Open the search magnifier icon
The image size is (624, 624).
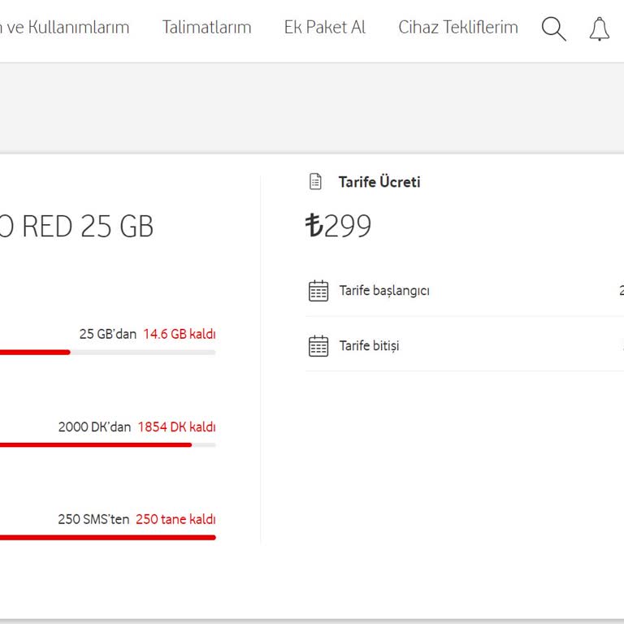click(553, 28)
